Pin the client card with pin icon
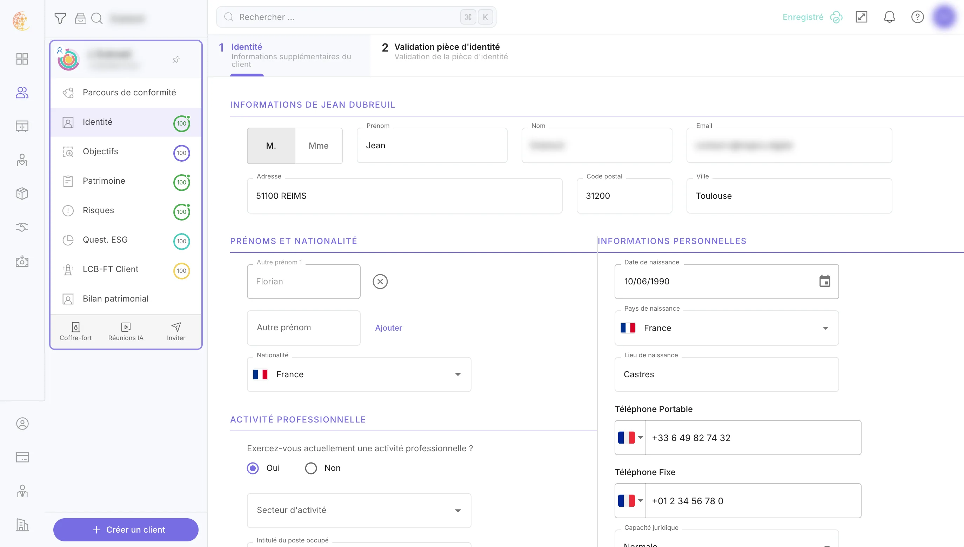964x547 pixels. 176,59
